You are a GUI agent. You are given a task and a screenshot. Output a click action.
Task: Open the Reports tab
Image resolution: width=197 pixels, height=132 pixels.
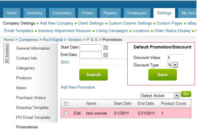(110, 13)
